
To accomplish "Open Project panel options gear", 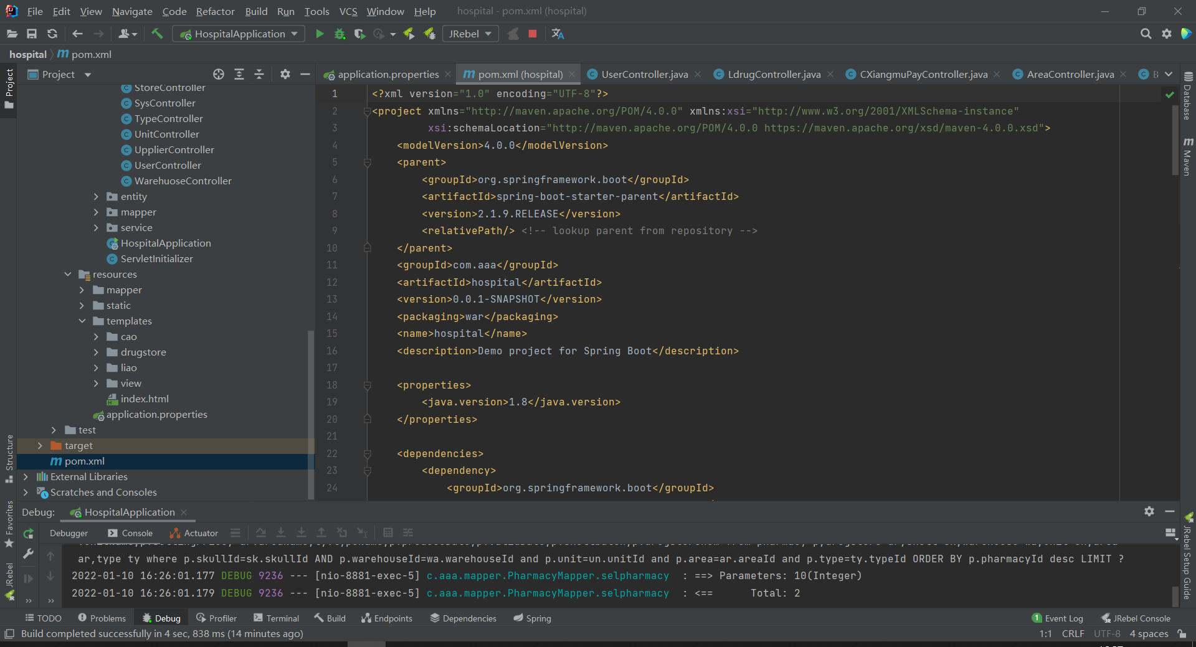I will [285, 74].
